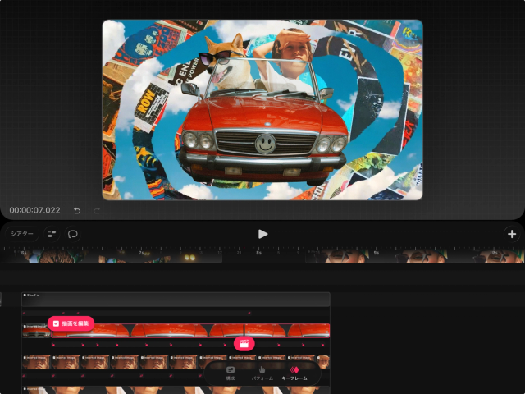Undo the last action
Viewport: 525px width, 394px height.
pyautogui.click(x=77, y=211)
